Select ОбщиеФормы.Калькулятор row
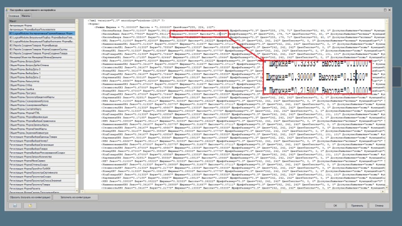402x226 pixels. 42,81
